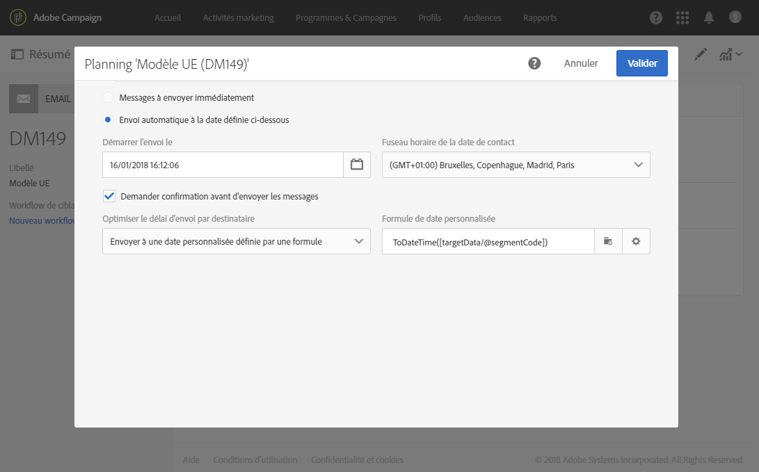Viewport: 759px width, 472px height.
Task: Open the formula advanced settings gear icon
Action: (x=636, y=241)
